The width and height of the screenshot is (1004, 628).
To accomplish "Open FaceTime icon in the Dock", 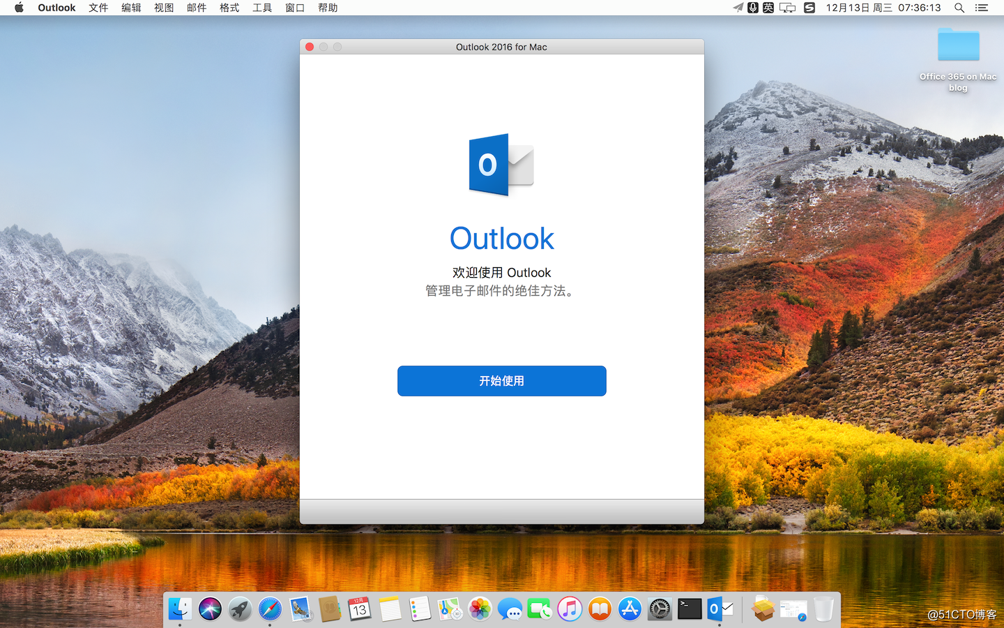I will tap(540, 609).
